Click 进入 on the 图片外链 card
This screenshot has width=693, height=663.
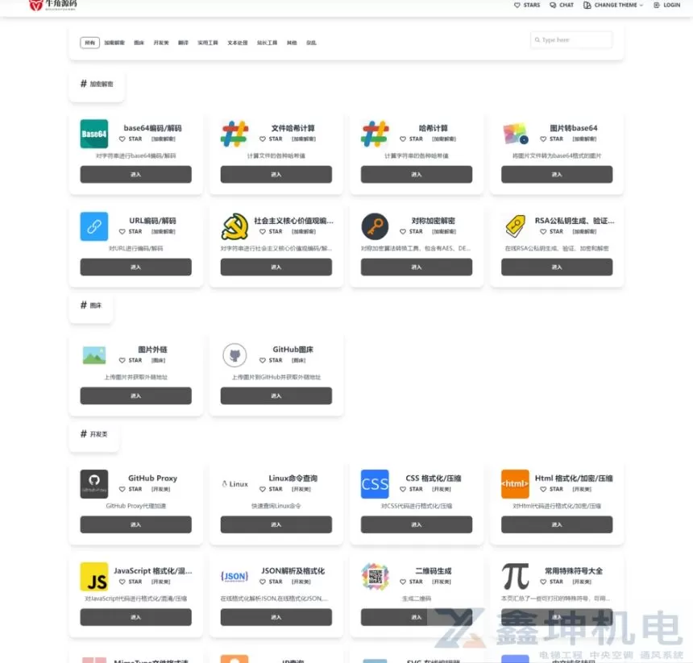[x=135, y=396]
